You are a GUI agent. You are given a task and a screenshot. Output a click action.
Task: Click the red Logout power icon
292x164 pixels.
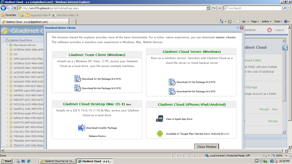tap(269, 30)
